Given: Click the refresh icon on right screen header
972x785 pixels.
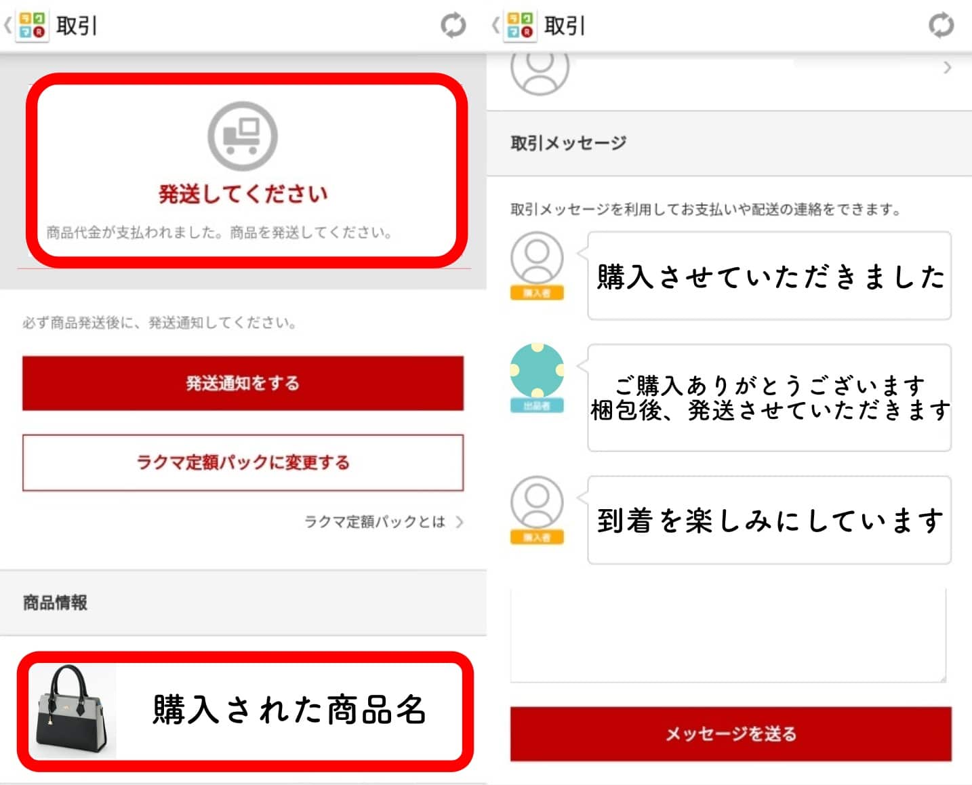Looking at the screenshot, I should tap(941, 26).
